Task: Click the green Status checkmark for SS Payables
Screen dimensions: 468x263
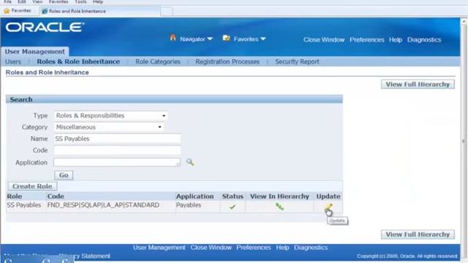Action: pos(233,207)
